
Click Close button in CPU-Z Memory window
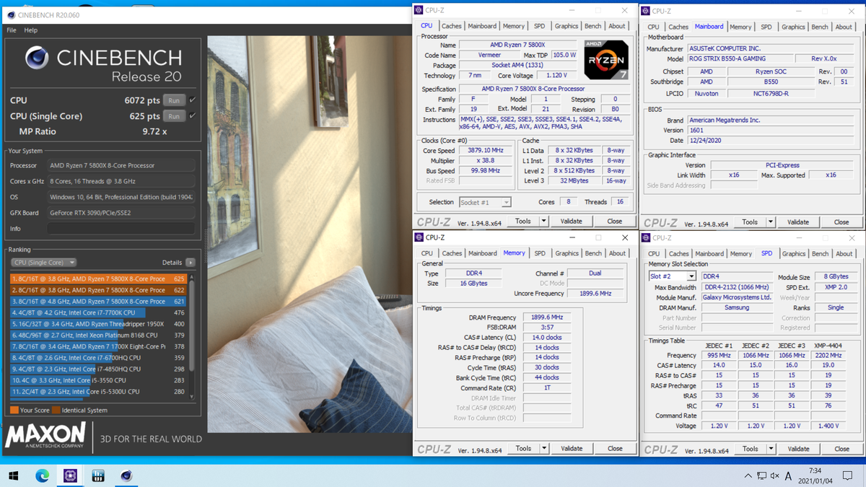615,449
